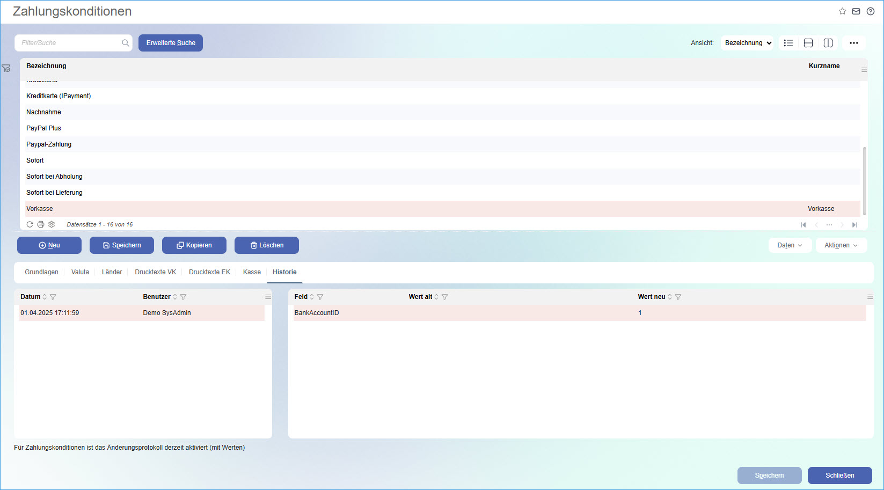Click the Demo SysAdmin user cell
884x490 pixels.
tap(167, 313)
